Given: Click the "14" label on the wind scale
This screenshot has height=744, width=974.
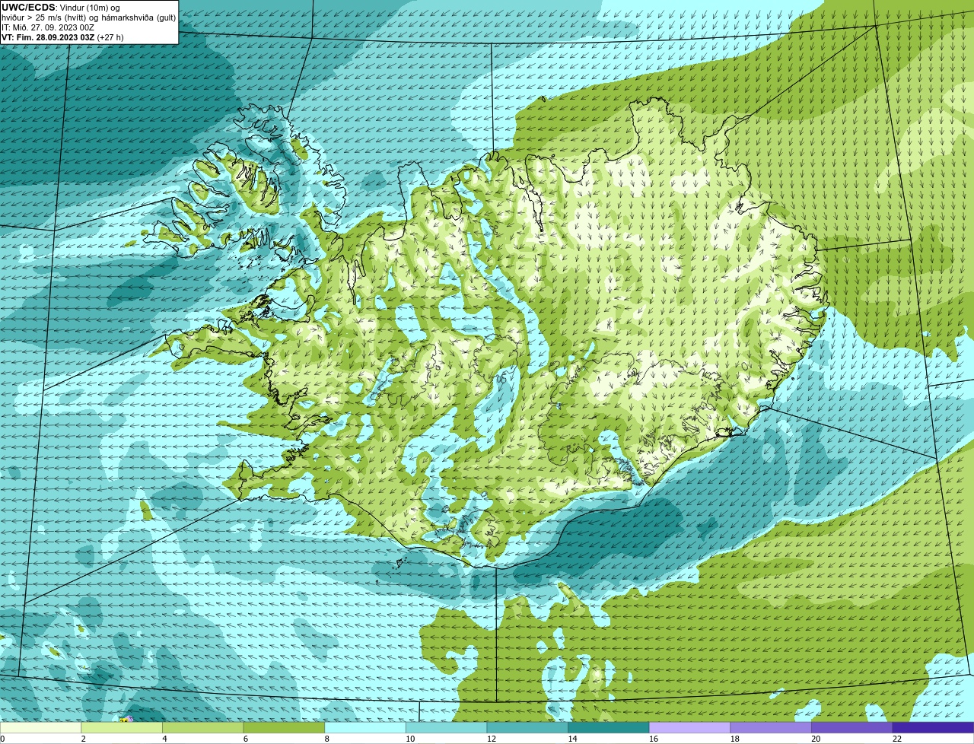Looking at the screenshot, I should [x=572, y=738].
